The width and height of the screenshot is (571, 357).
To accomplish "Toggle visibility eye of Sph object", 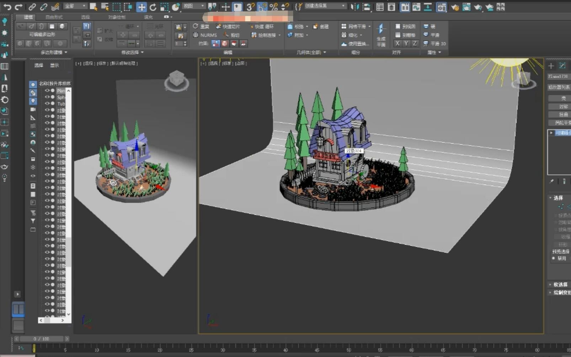I will (47, 97).
